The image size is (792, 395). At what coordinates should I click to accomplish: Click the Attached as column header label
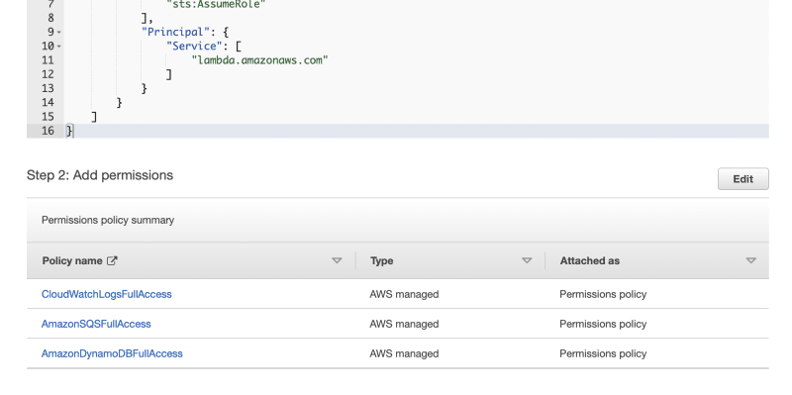click(x=589, y=260)
